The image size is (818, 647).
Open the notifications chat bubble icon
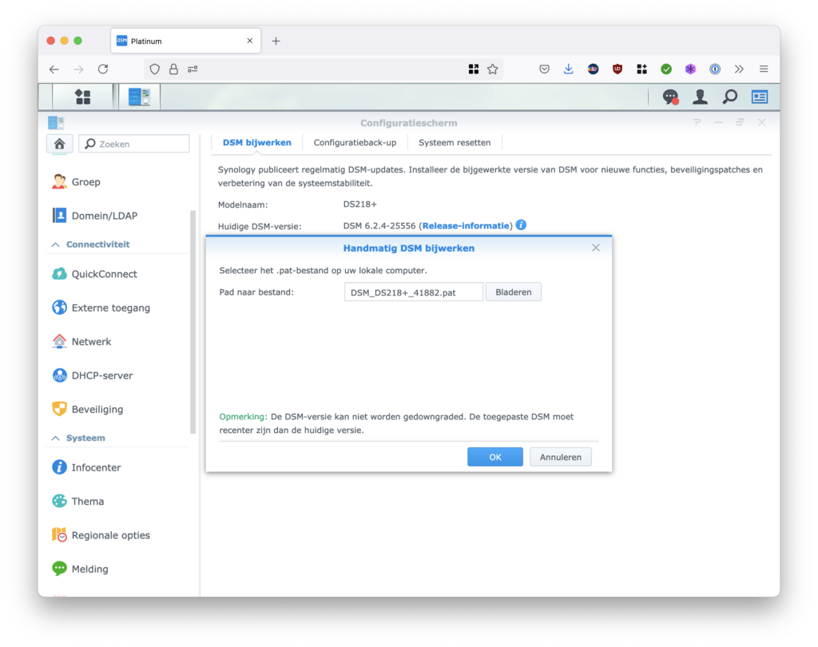pos(670,97)
